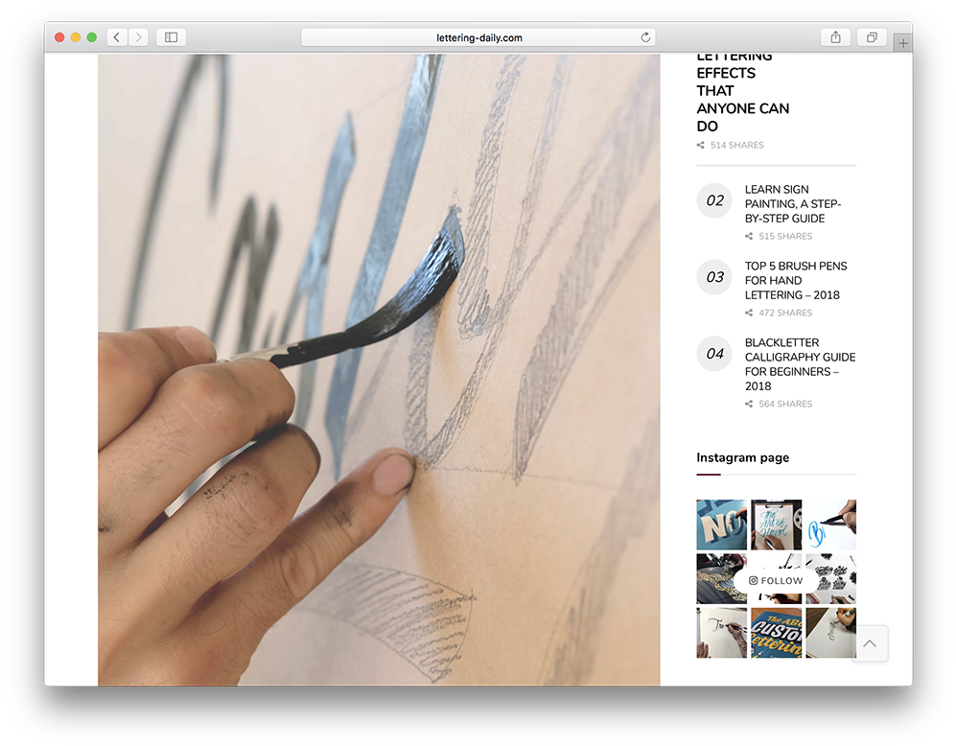Screen dimensions: 956x746
Task: Open LEARN SIGN PAINTING, A STEP-BY-STEP GUIDE
Action: coord(793,203)
